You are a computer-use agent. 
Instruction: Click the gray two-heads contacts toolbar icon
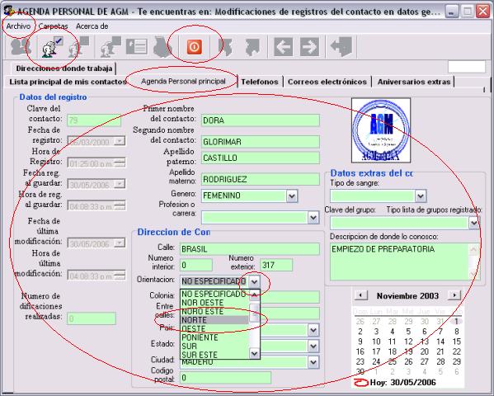coord(21,47)
